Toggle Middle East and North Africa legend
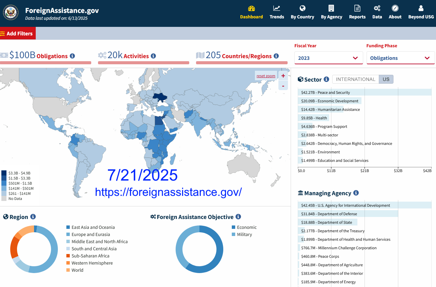The height and width of the screenshot is (287, 436). (x=97, y=241)
